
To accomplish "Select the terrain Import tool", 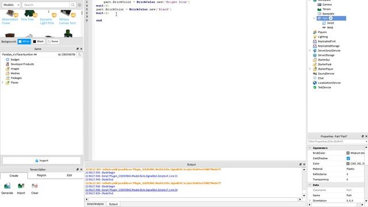I will click(21, 189).
